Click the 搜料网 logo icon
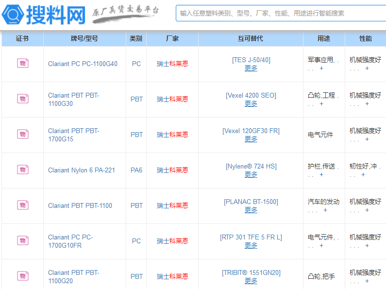Viewport: 386px width, 289px height. coord(13,14)
